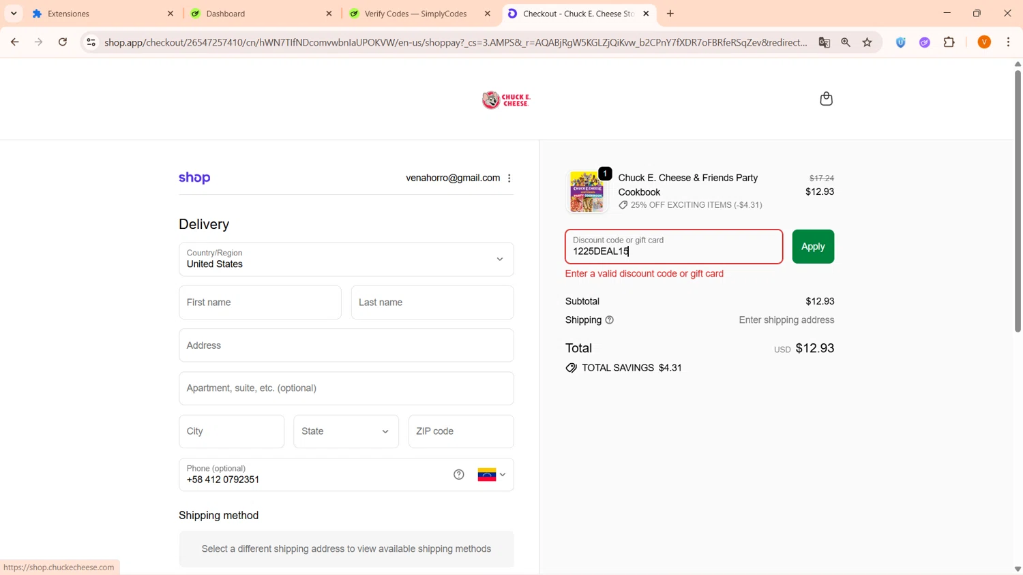Viewport: 1023px width, 575px height.
Task: Open the purple circular extension icon
Action: click(925, 42)
